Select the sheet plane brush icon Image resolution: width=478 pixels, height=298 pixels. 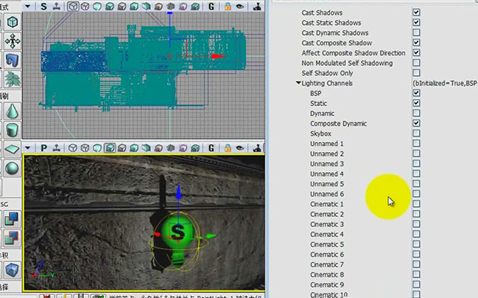[x=12, y=149]
